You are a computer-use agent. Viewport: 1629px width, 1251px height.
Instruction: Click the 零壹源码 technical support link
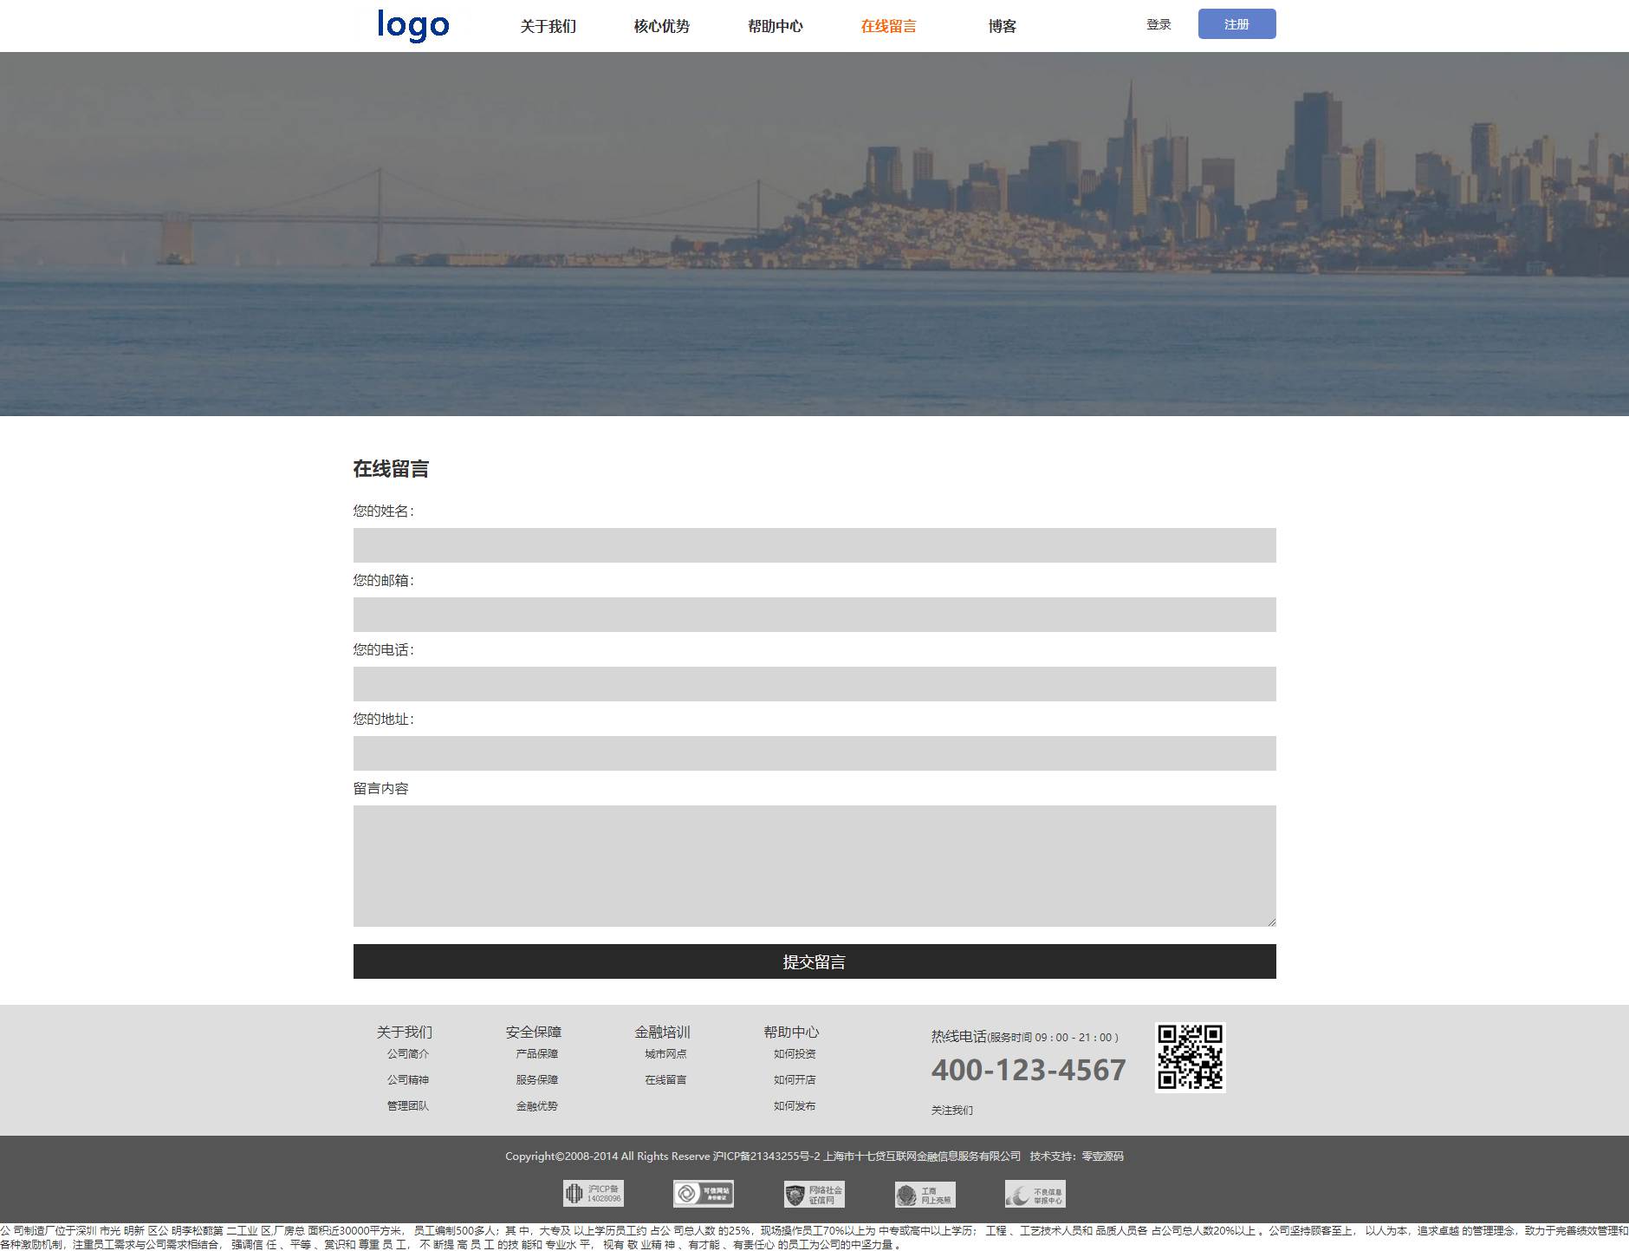pos(1102,1157)
